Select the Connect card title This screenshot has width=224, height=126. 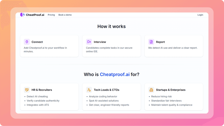tap(37, 42)
